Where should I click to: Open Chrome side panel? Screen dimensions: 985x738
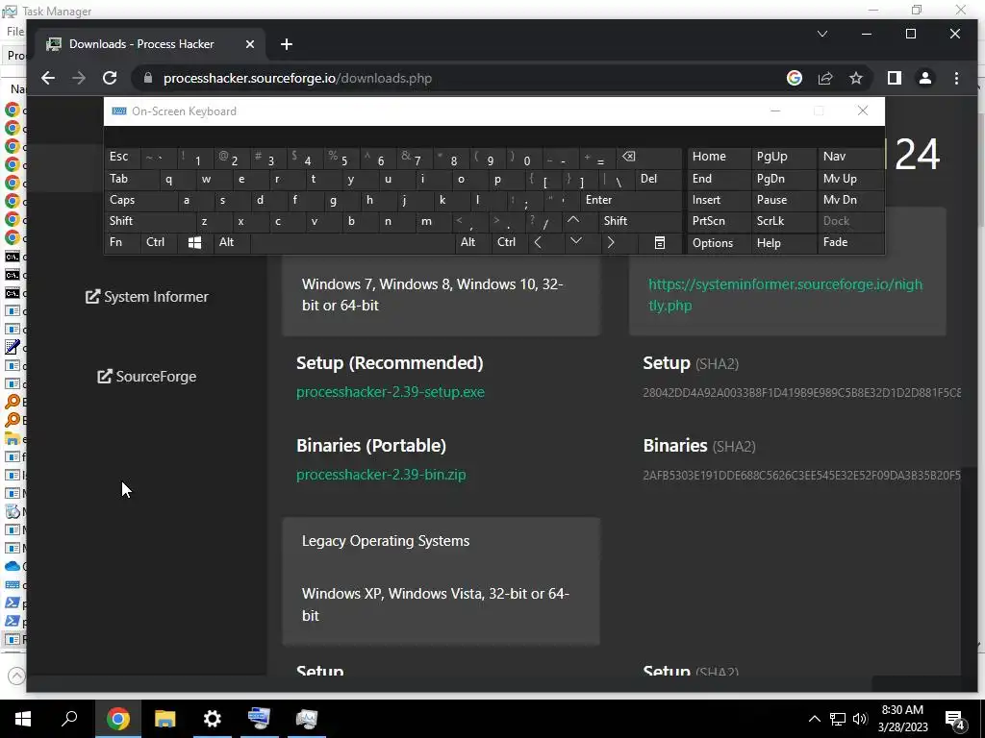[894, 78]
